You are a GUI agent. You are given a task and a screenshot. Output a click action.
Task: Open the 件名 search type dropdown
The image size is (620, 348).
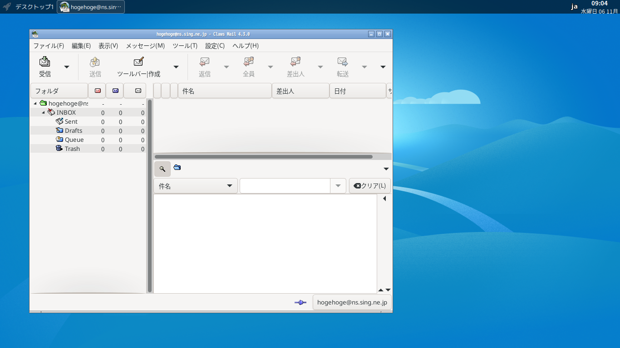pos(195,186)
